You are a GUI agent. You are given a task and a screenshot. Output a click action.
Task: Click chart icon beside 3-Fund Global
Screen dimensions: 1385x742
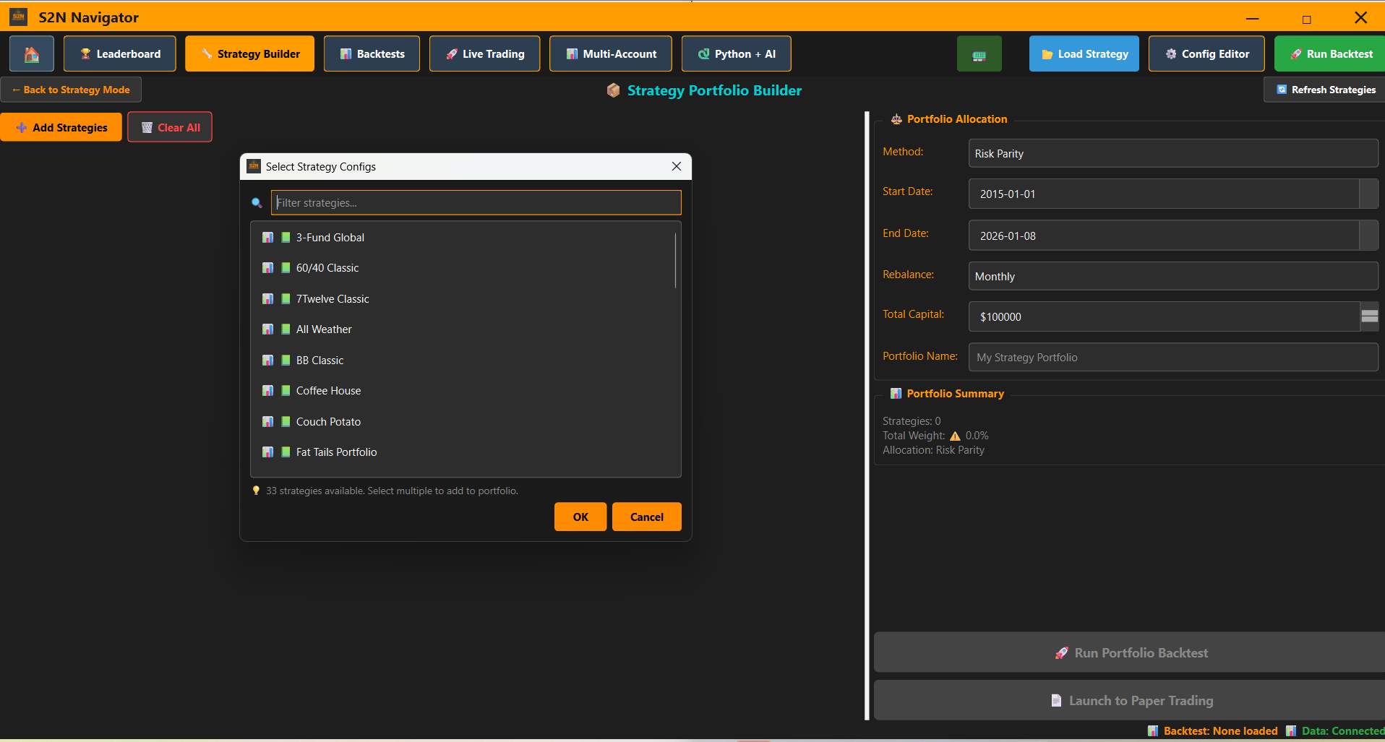pyautogui.click(x=267, y=238)
